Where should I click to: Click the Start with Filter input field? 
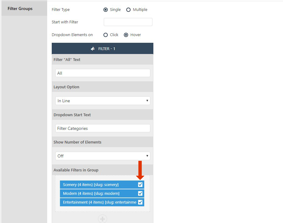coord(128,22)
